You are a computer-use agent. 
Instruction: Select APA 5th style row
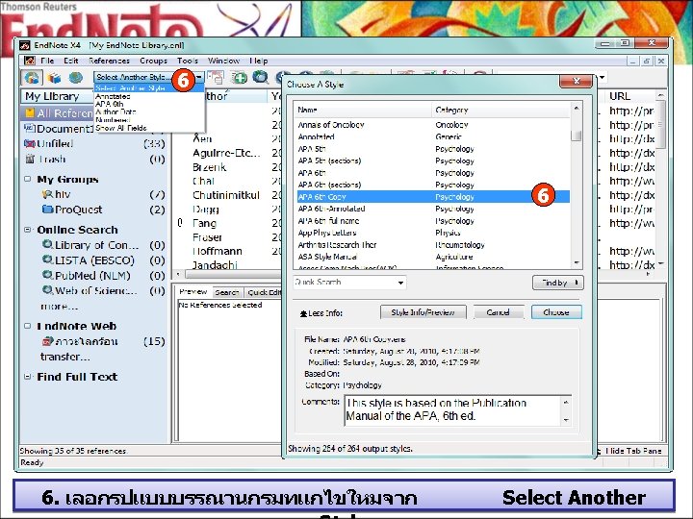(433, 149)
